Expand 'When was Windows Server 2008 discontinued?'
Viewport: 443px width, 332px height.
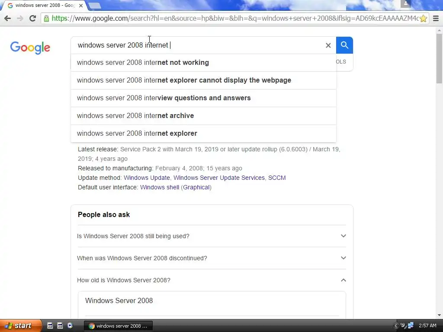pos(212,258)
